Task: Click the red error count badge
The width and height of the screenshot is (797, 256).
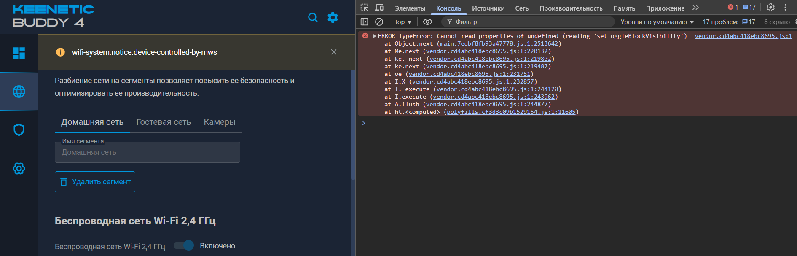Action: [733, 7]
